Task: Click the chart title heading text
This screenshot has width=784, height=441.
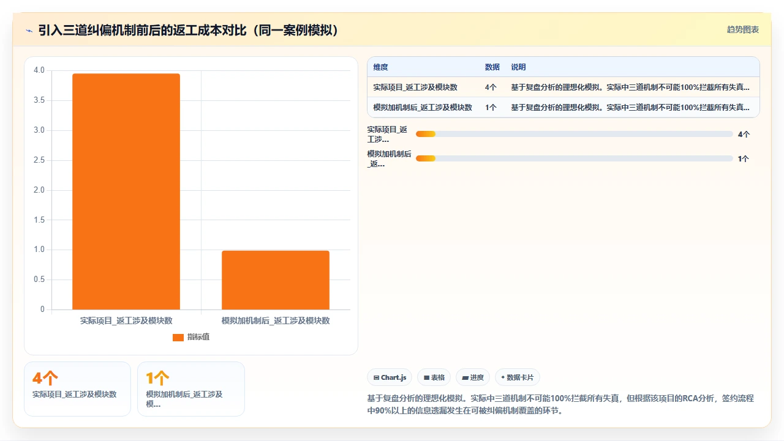Action: click(x=189, y=30)
